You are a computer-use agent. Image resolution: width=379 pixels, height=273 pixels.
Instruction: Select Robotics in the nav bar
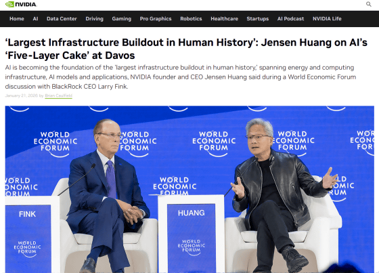coord(191,19)
